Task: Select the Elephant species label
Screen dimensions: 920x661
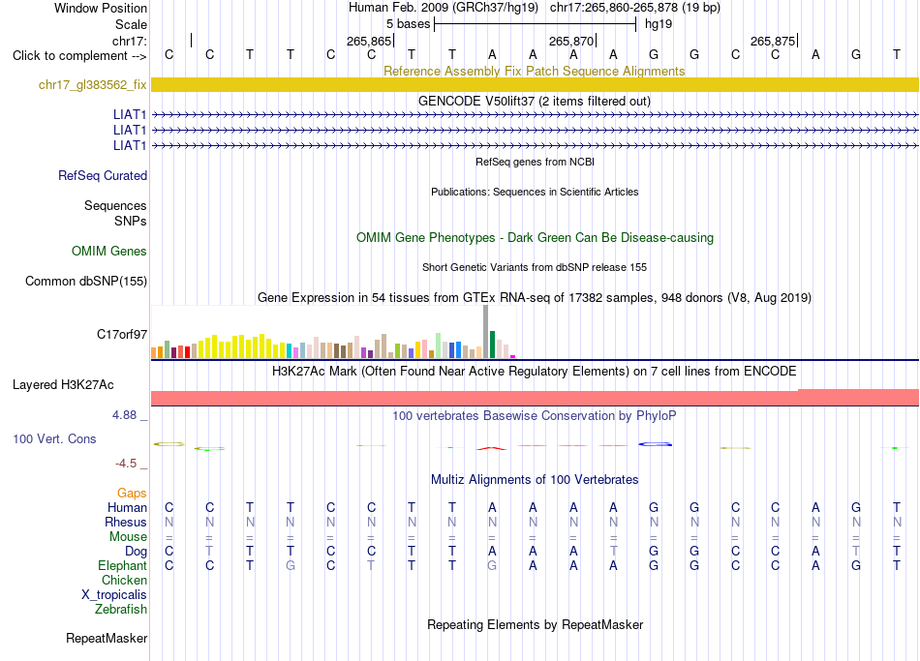Action: point(122,565)
